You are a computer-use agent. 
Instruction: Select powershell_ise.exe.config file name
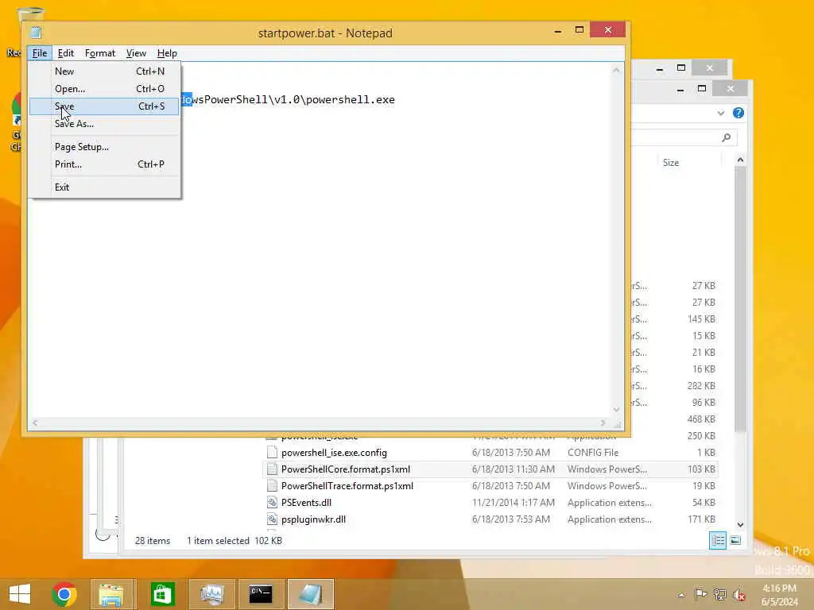(x=334, y=452)
